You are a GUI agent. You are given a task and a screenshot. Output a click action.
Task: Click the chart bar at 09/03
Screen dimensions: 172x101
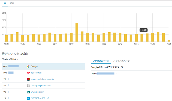click(x=71, y=37)
